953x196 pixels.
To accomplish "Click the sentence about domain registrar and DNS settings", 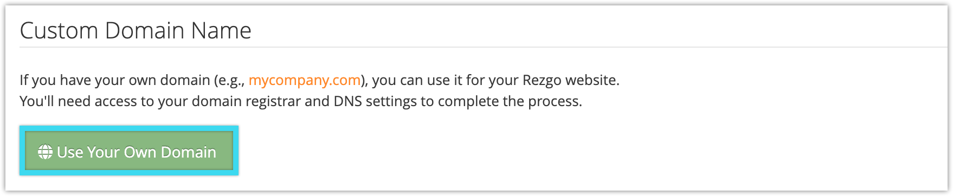I will (x=301, y=101).
